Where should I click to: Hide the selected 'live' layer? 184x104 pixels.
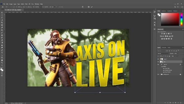pyautogui.click(x=158, y=62)
